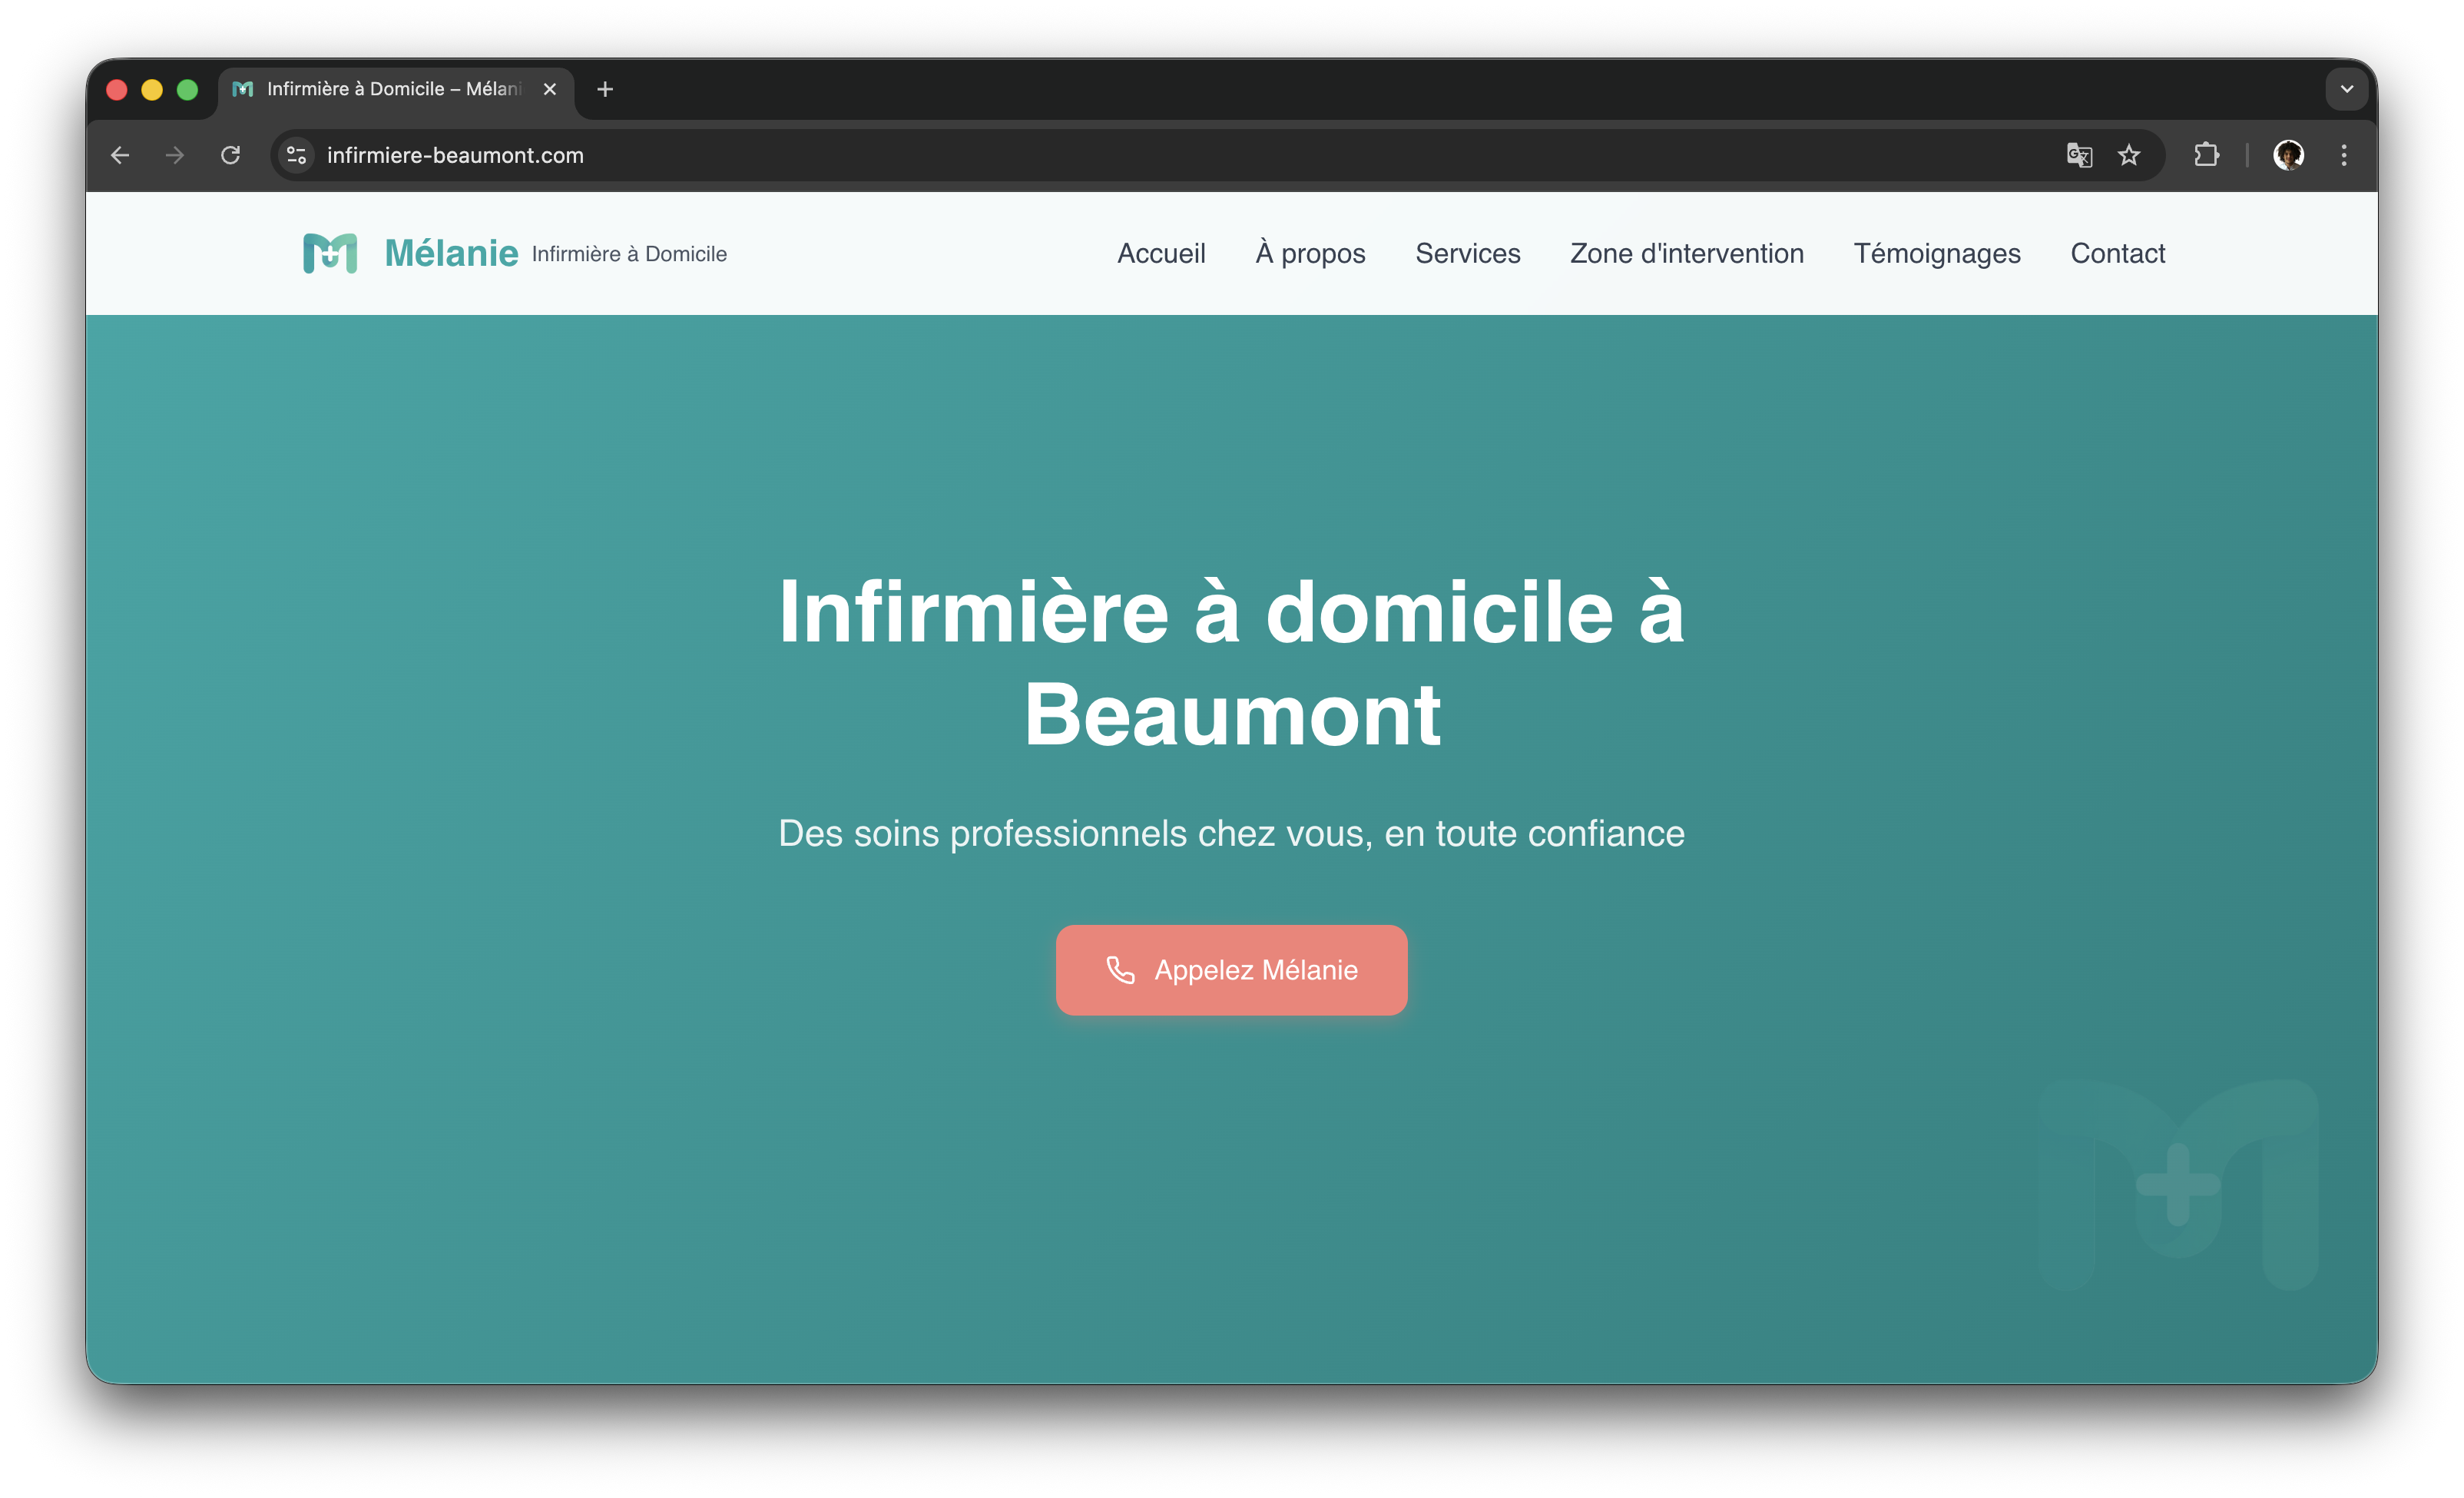Screen dimensions: 2464x1498
Task: Close the Infirmière à Domicile tab
Action: coord(550,89)
